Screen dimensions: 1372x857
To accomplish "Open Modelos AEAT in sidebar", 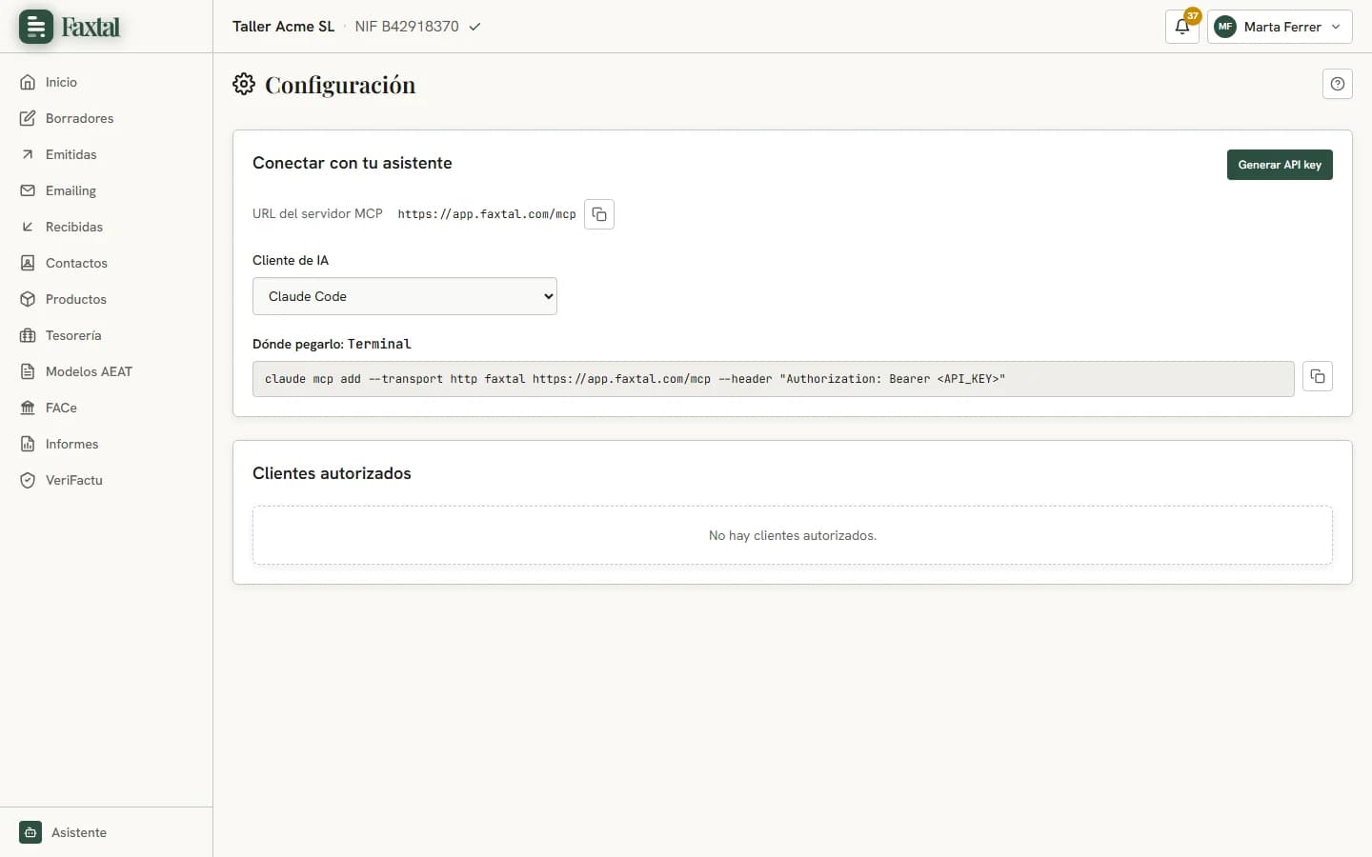I will tap(89, 371).
